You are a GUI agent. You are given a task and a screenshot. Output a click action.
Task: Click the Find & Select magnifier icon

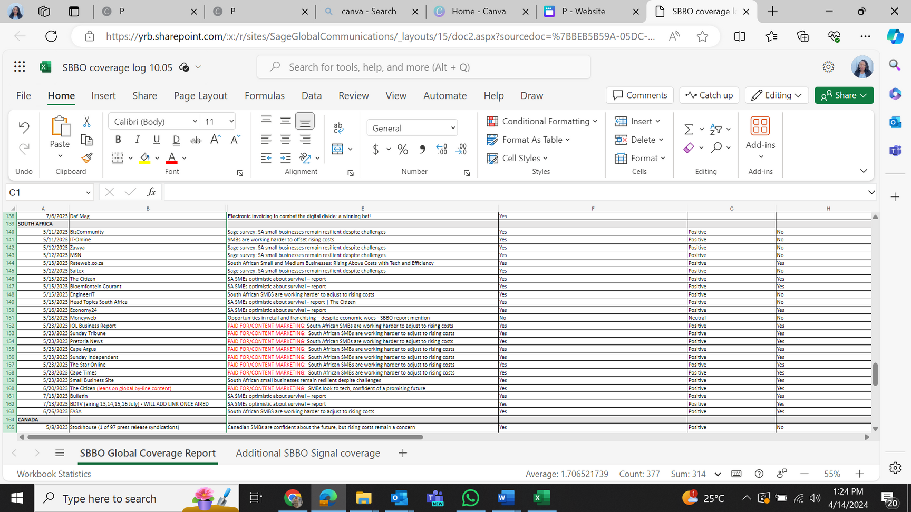[716, 147]
